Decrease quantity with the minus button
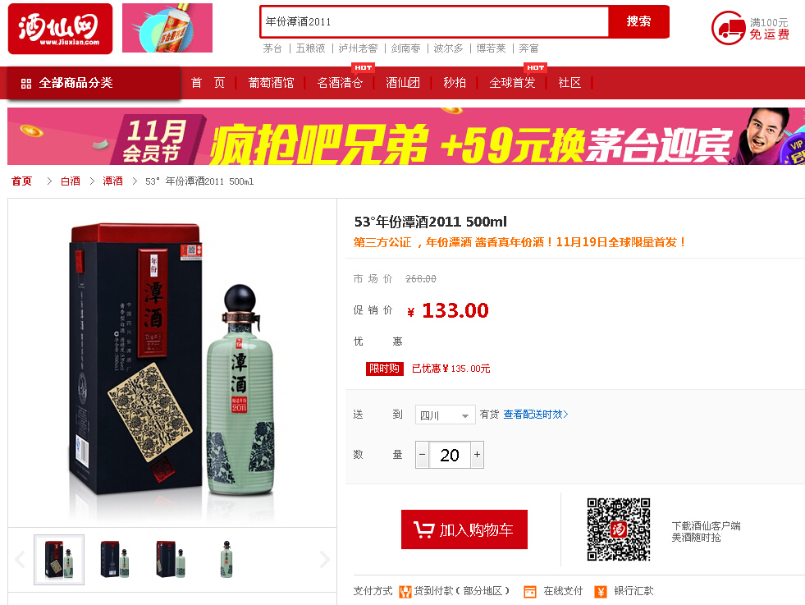This screenshot has width=805, height=605. tap(422, 455)
